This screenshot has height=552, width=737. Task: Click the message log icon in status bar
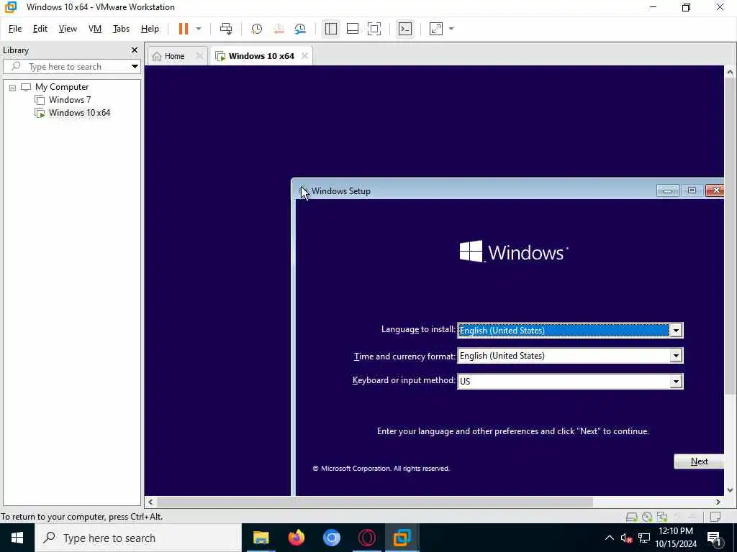715,517
